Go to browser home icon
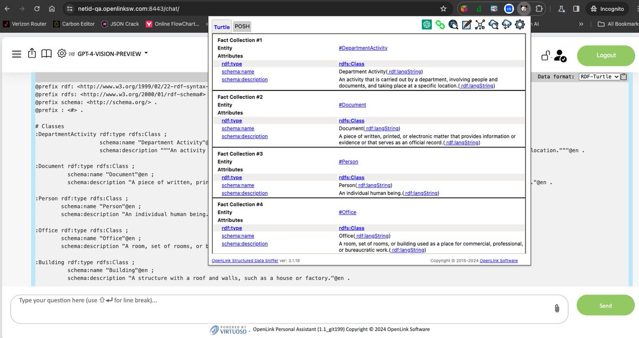The width and height of the screenshot is (639, 338). tap(52, 9)
